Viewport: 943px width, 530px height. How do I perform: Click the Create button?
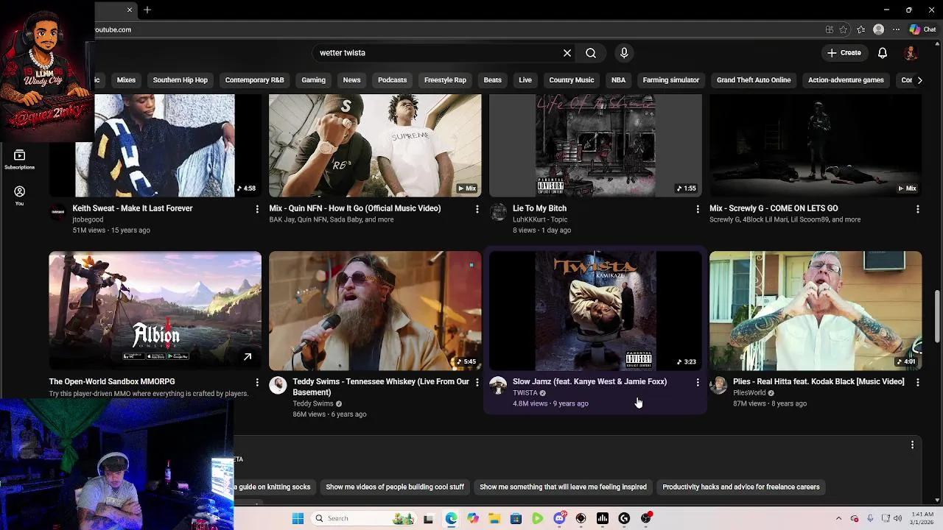coord(844,53)
